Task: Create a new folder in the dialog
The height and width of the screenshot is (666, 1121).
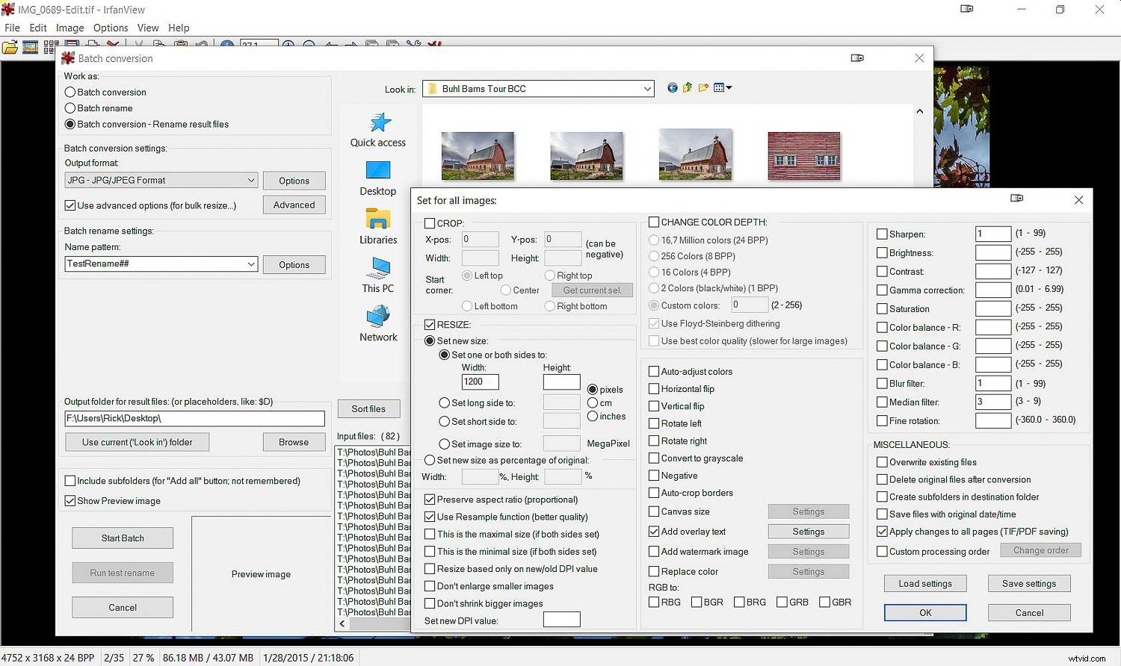Action: click(x=702, y=87)
